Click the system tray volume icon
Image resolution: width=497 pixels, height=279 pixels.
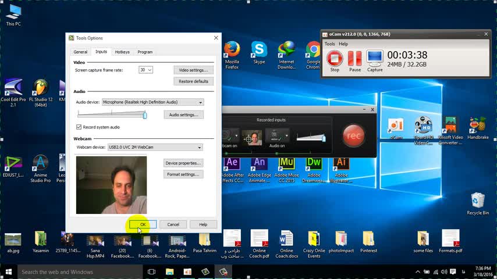pyautogui.click(x=445, y=271)
